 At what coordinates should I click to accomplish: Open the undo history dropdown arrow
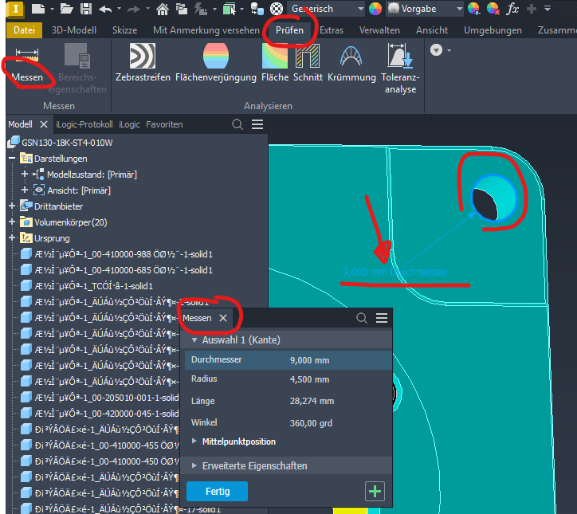(119, 9)
